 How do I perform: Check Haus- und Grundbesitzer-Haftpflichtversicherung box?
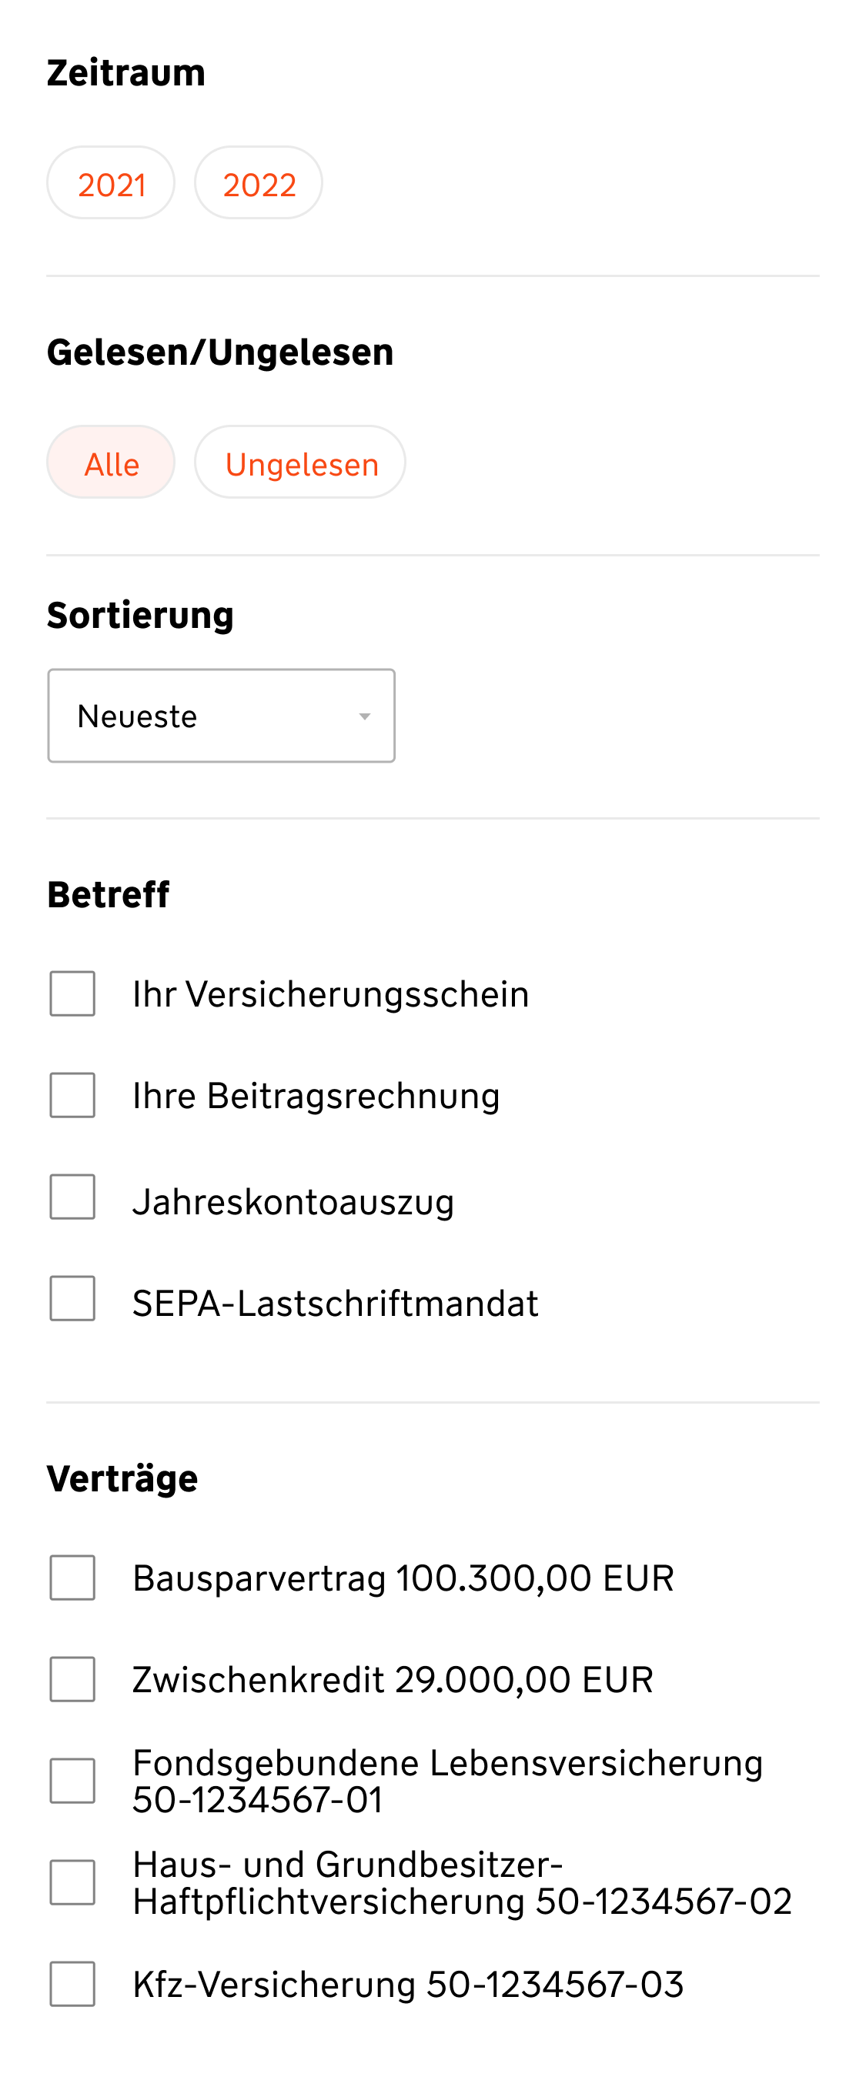pos(73,1882)
